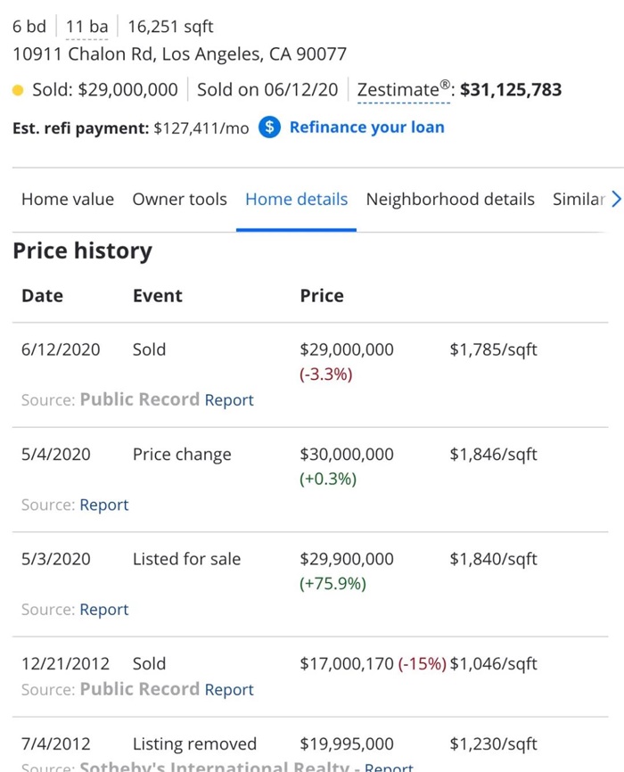Click the 10911 Chalon Rd address text
The height and width of the screenshot is (772, 624).
[x=179, y=54]
